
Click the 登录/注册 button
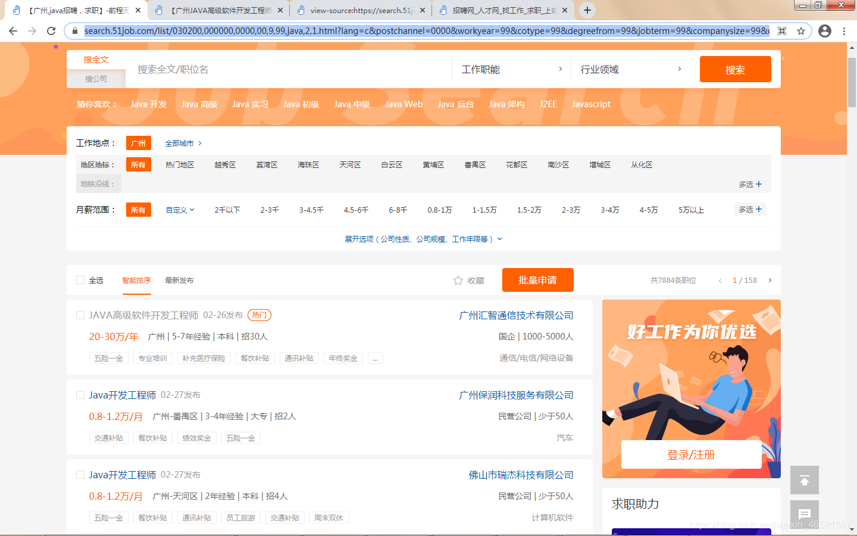point(691,455)
